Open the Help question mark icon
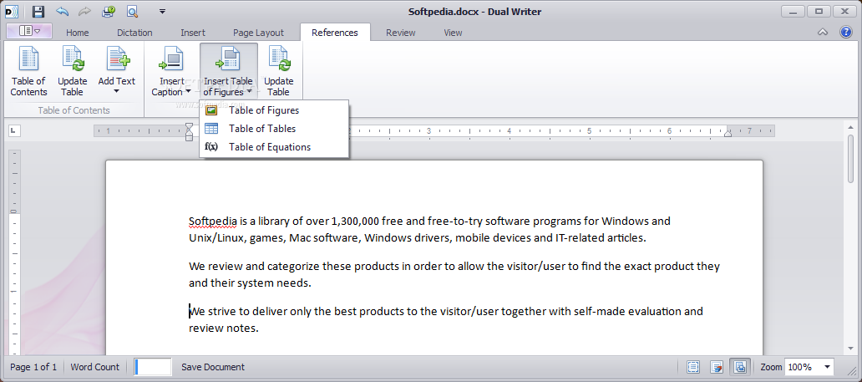 click(x=845, y=32)
